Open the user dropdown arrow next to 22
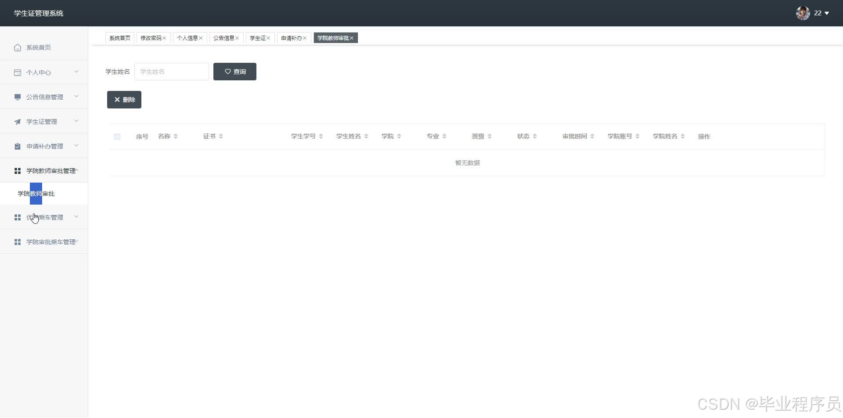 (827, 13)
